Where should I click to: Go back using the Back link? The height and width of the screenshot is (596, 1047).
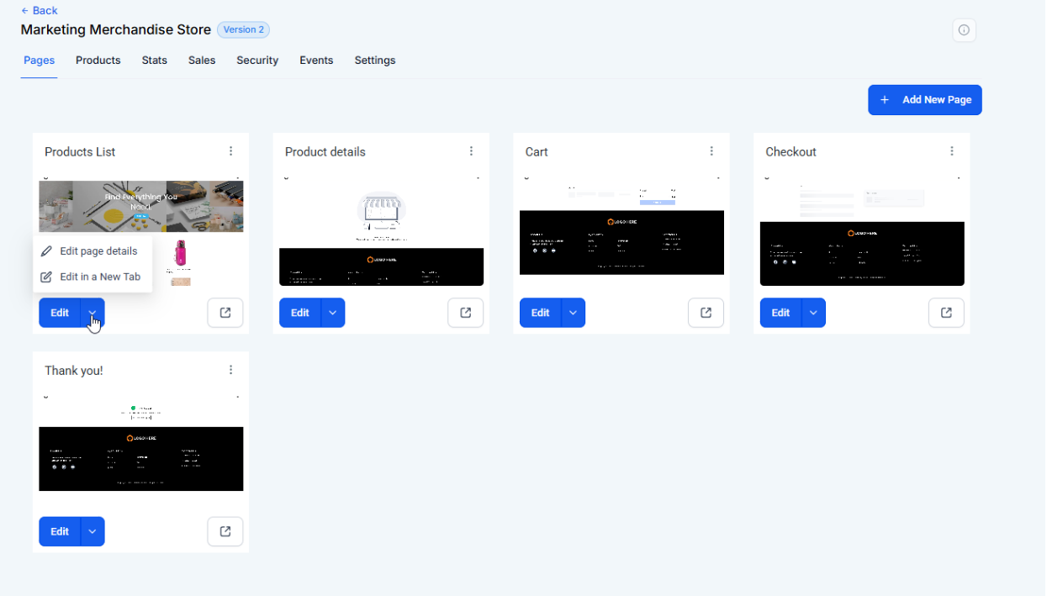pos(39,11)
